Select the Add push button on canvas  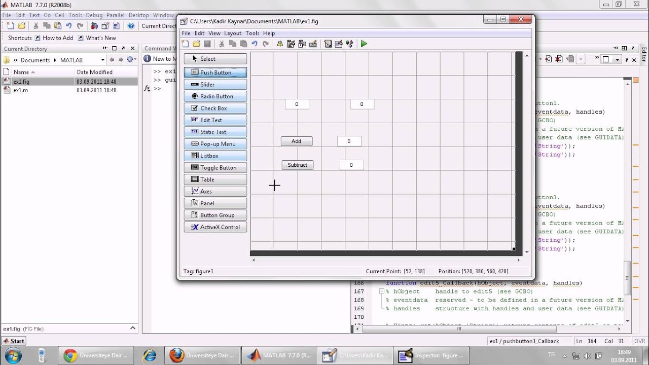click(x=297, y=141)
